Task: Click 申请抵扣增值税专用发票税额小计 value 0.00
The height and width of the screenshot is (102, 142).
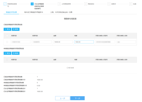Action: [x=38, y=86]
